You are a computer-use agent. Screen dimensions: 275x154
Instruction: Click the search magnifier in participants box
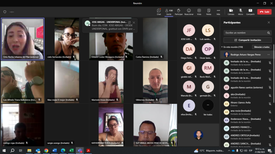click(x=268, y=33)
